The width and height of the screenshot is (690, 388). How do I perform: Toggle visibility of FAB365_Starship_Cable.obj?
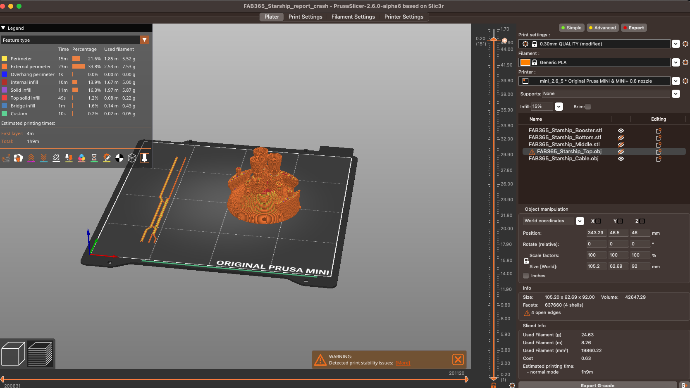pyautogui.click(x=621, y=159)
